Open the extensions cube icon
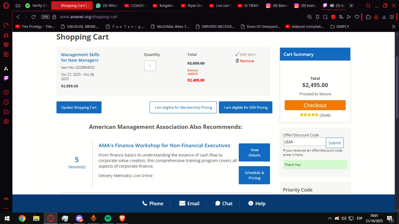 (x=368, y=17)
